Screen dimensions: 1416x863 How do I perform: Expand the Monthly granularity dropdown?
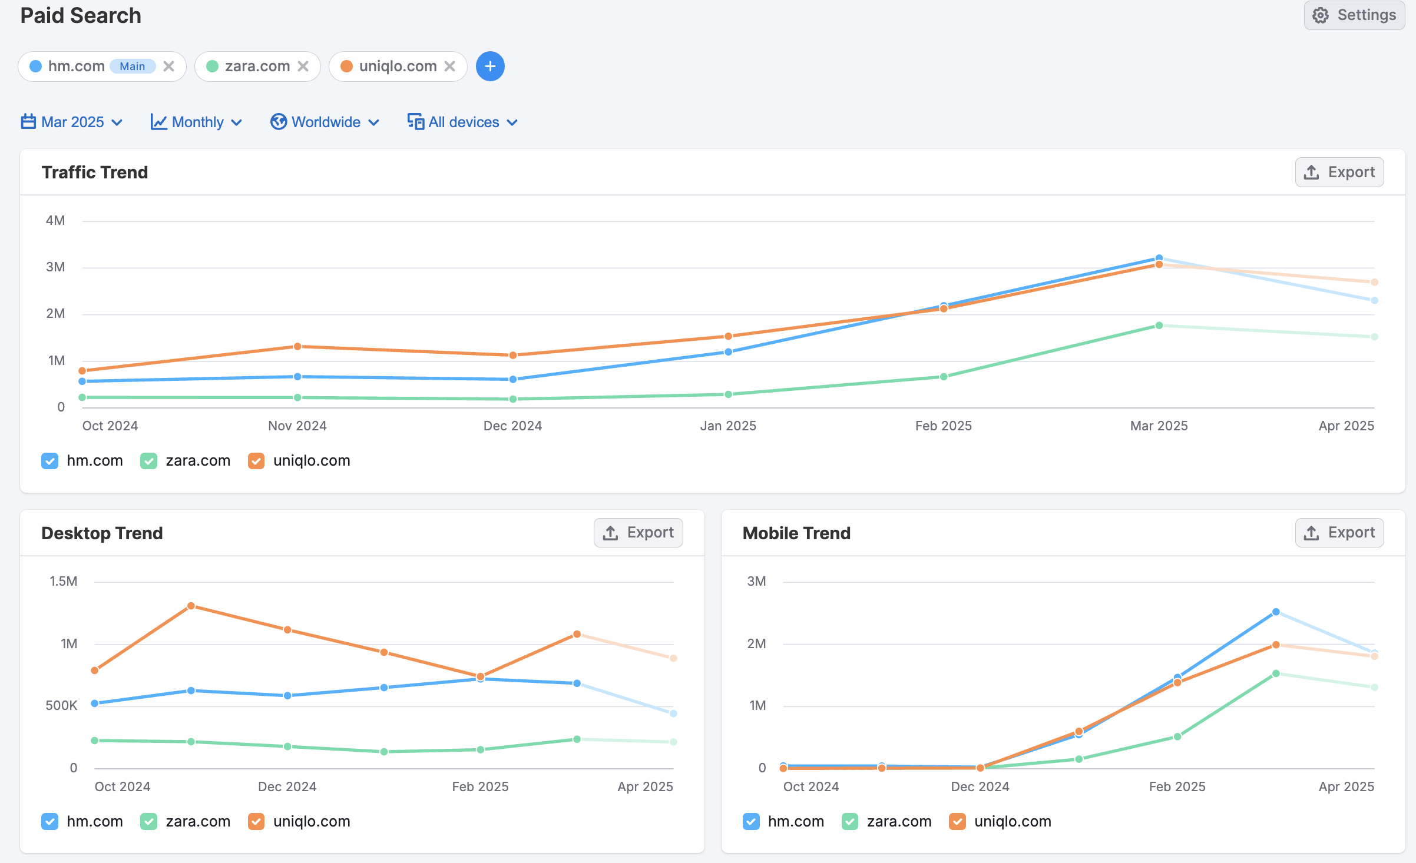pyautogui.click(x=197, y=122)
